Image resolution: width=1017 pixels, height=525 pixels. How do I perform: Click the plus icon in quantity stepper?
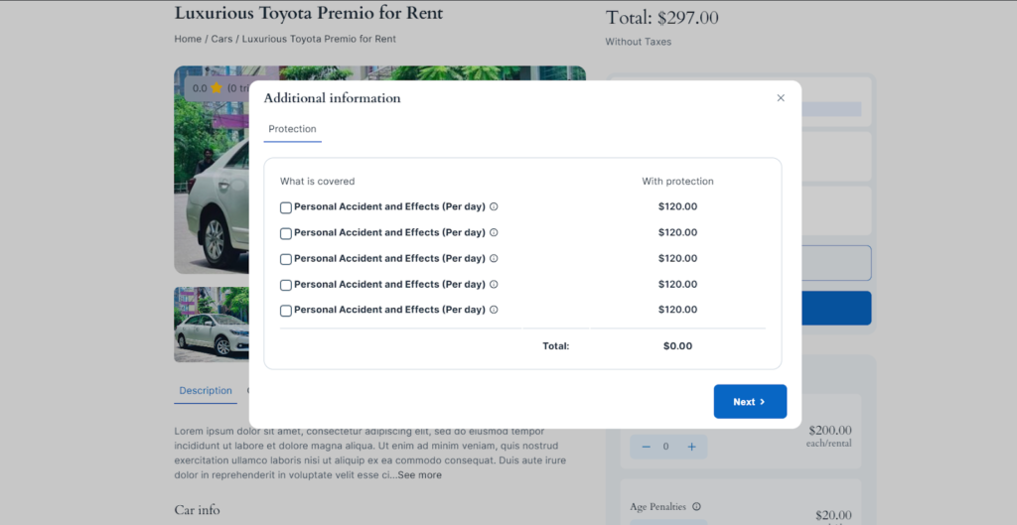click(691, 447)
